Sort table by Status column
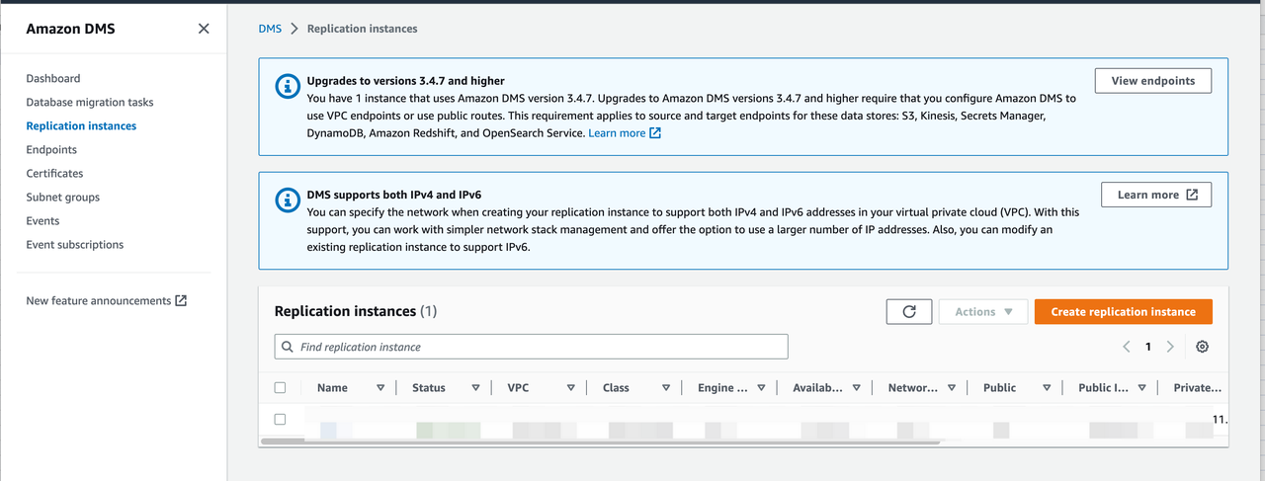Image resolution: width=1265 pixels, height=481 pixels. pyautogui.click(x=475, y=388)
